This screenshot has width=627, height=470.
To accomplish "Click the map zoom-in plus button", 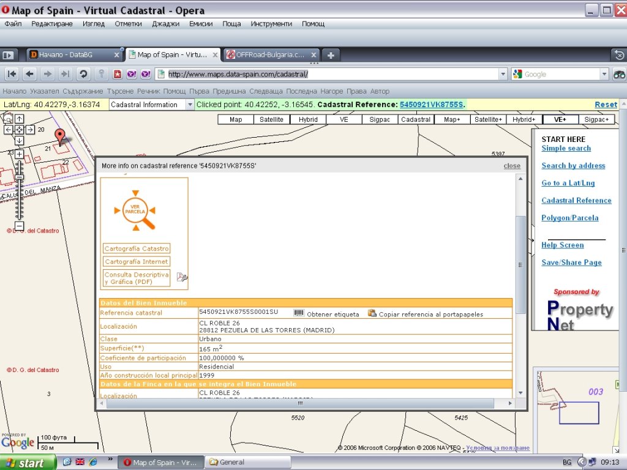I will pyautogui.click(x=19, y=154).
